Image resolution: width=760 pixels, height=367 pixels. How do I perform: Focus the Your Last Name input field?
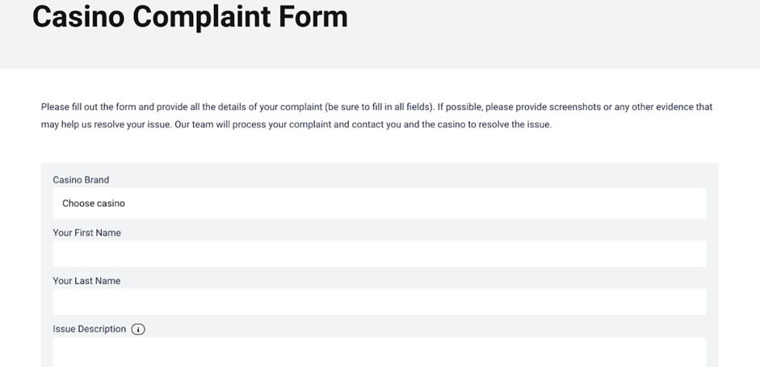point(379,302)
